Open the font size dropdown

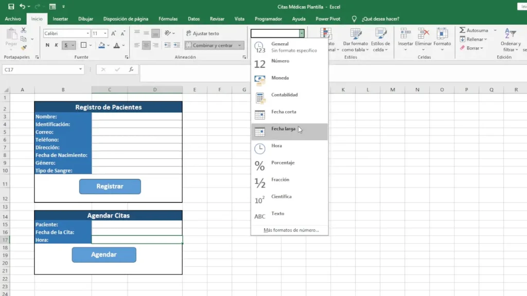pos(105,33)
